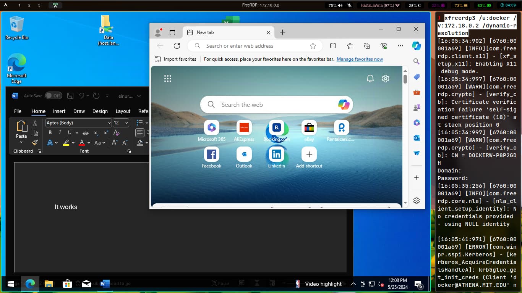The image size is (522, 293).
Task: Click the Clear All Formatting icon in Word
Action: [x=117, y=133]
